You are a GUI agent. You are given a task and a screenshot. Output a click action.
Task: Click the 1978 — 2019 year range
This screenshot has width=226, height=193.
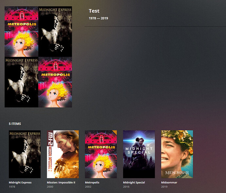pos(99,18)
